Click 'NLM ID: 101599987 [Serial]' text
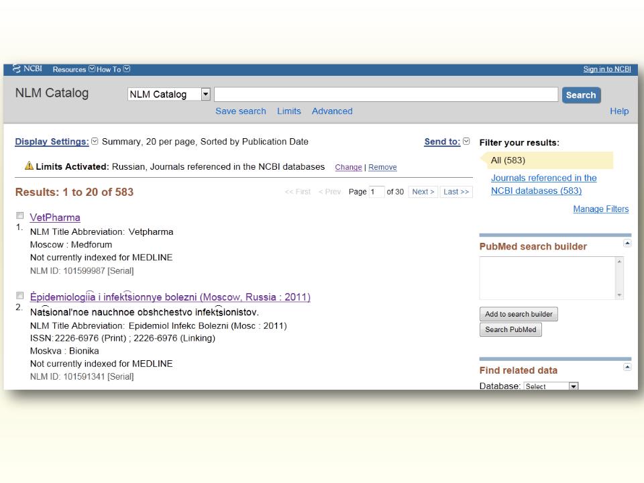The height and width of the screenshot is (483, 644). point(82,270)
